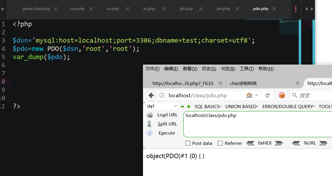Enable the Post data checkbox
The height and width of the screenshot is (176, 332).
click(188, 143)
